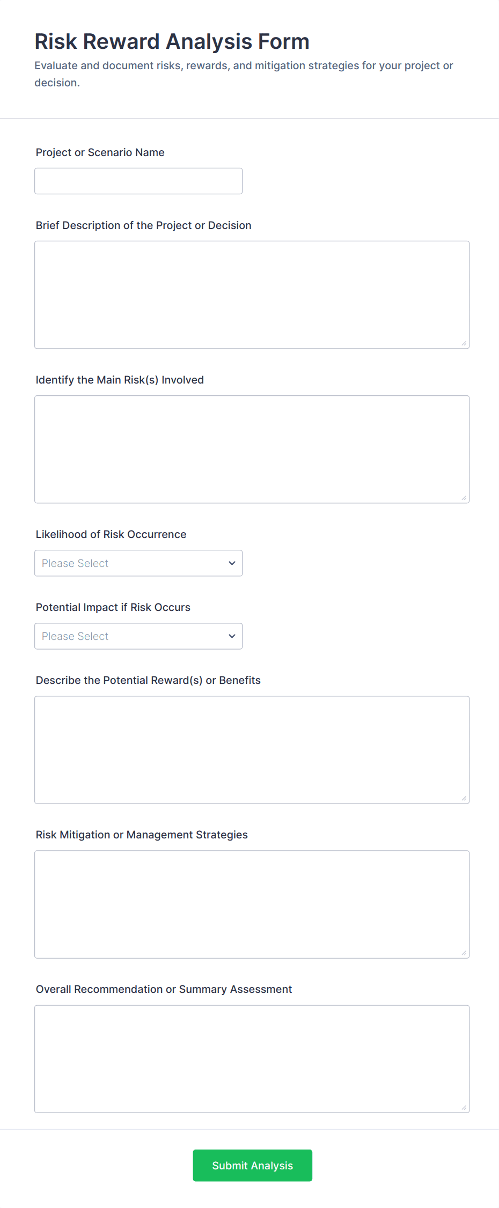The image size is (499, 1208).
Task: Click resize grip on Main Risk(s) text area
Action: [x=464, y=498]
